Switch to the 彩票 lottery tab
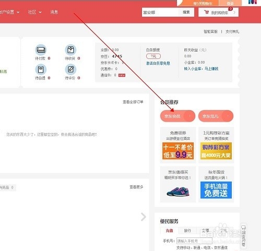This screenshot has width=261, height=251. click(206, 231)
